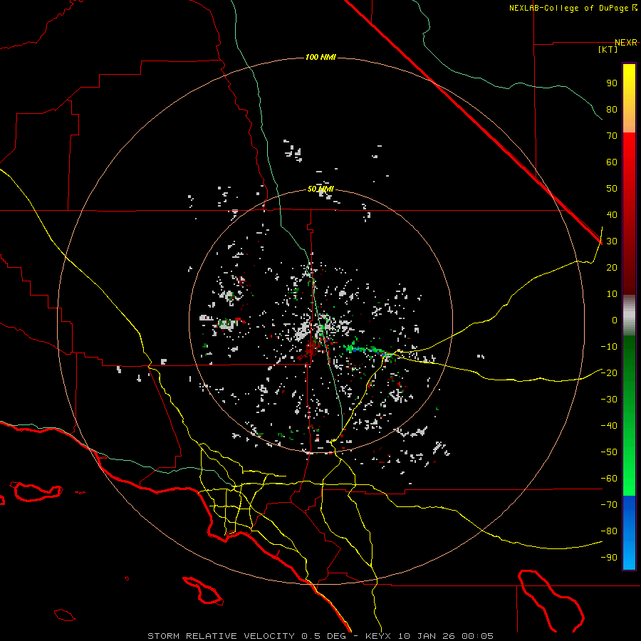641x641 pixels.
Task: Pick the gray zero-velocity segment of the color bar
Action: click(x=629, y=316)
